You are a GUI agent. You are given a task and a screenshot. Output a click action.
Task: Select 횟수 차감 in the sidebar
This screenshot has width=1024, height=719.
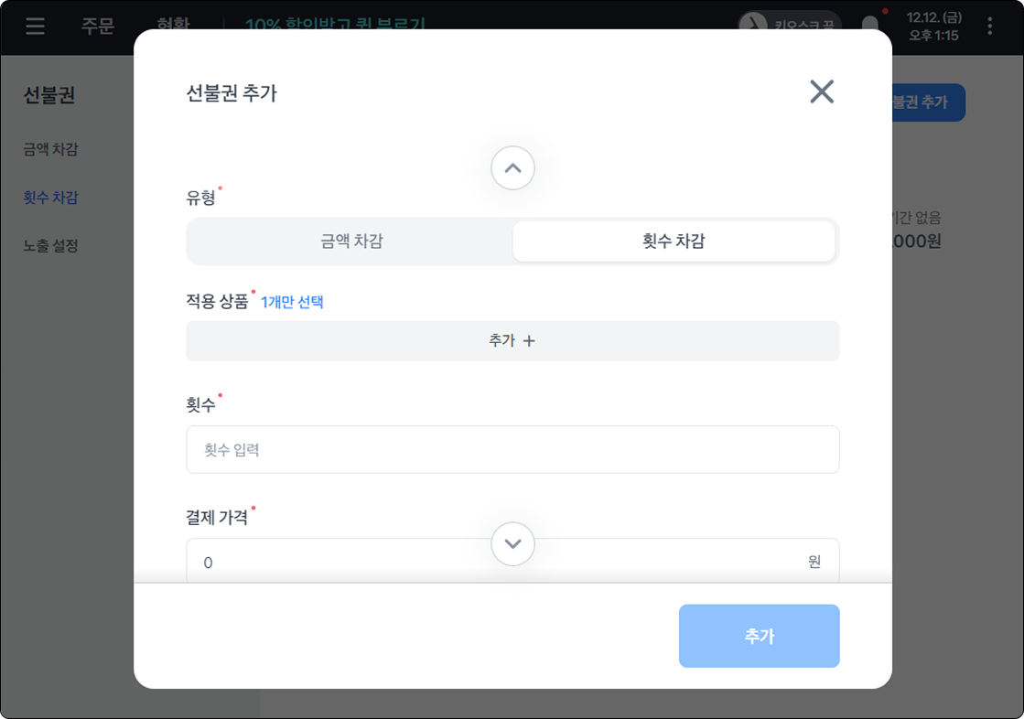click(x=51, y=197)
